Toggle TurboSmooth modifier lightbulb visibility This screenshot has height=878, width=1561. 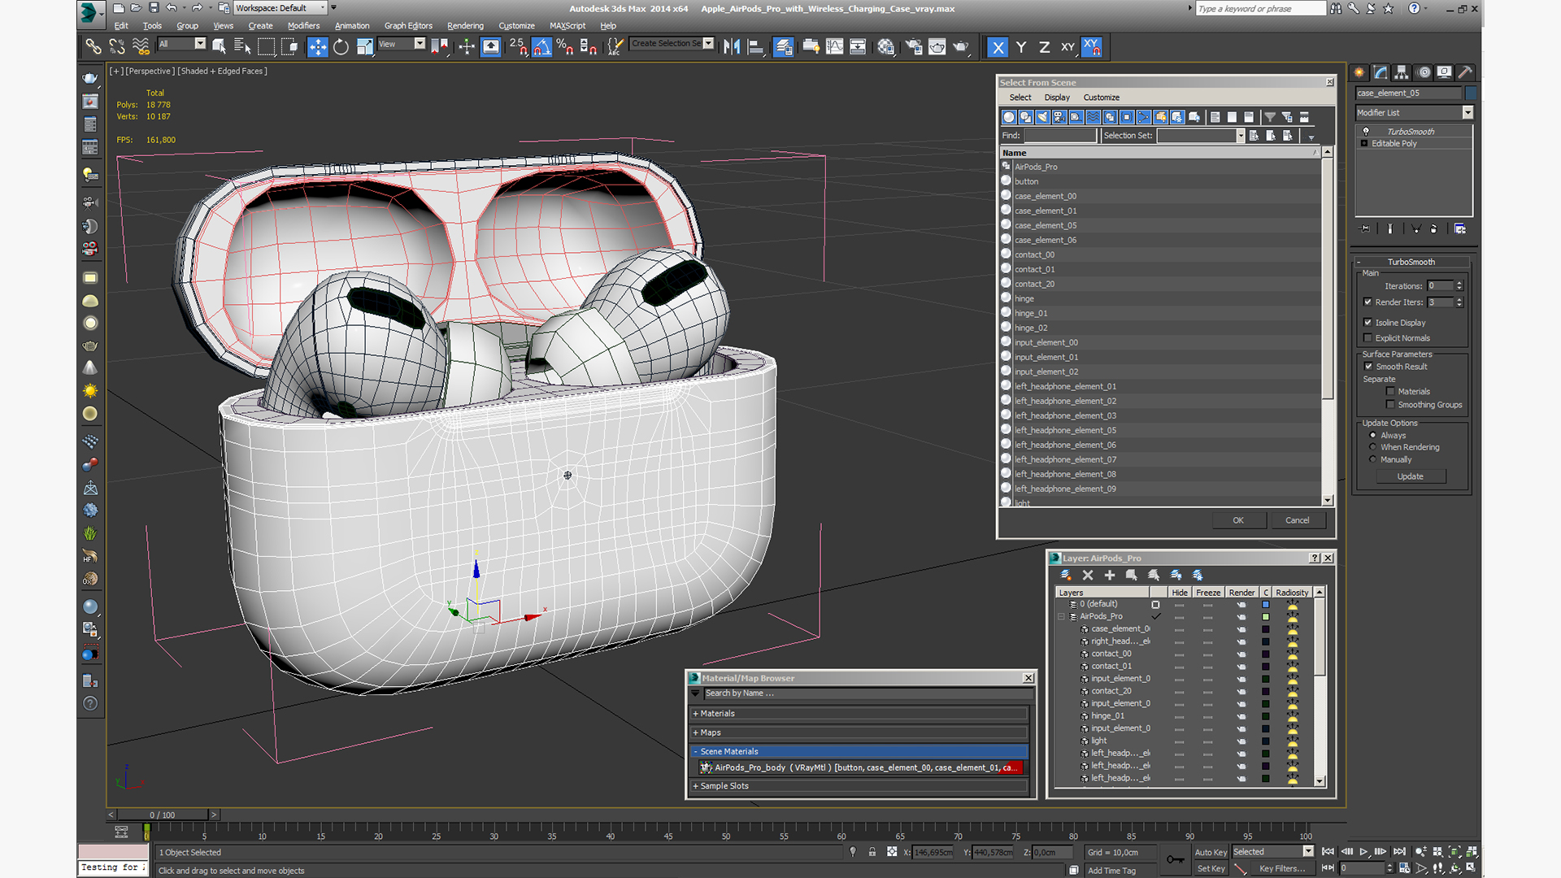(x=1366, y=132)
